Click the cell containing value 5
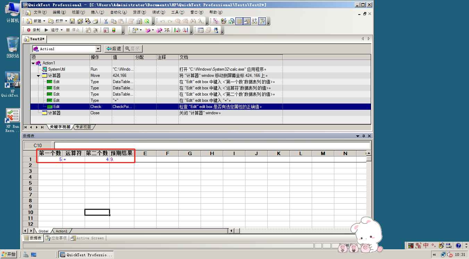Viewport: 469px width, 259px height. pos(50,159)
